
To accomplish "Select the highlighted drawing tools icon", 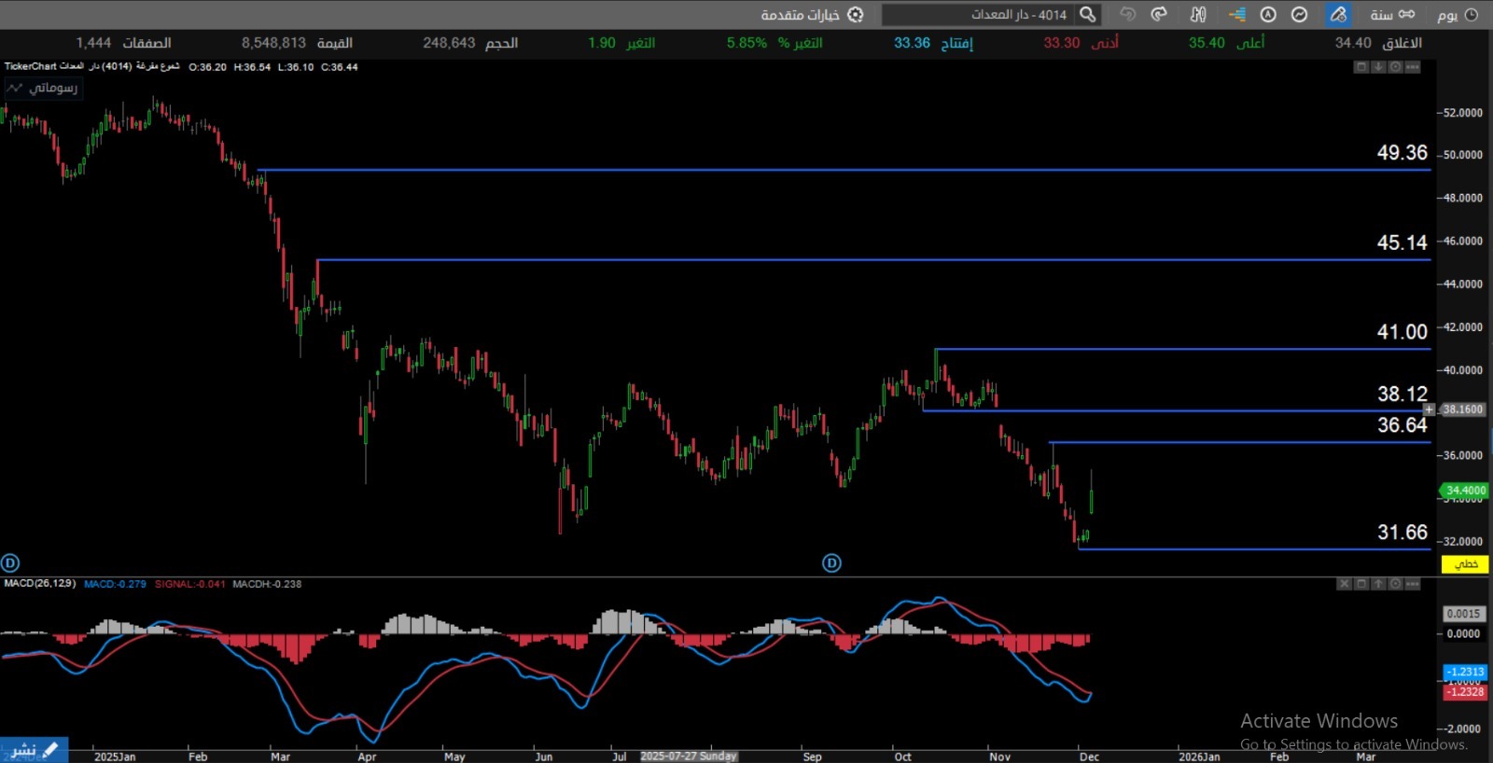I will (1338, 14).
